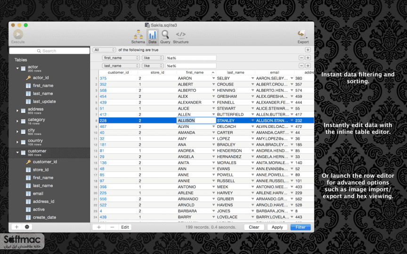Remove the first_name filter rule
Viewport: 407px width, 254px height.
click(301, 58)
